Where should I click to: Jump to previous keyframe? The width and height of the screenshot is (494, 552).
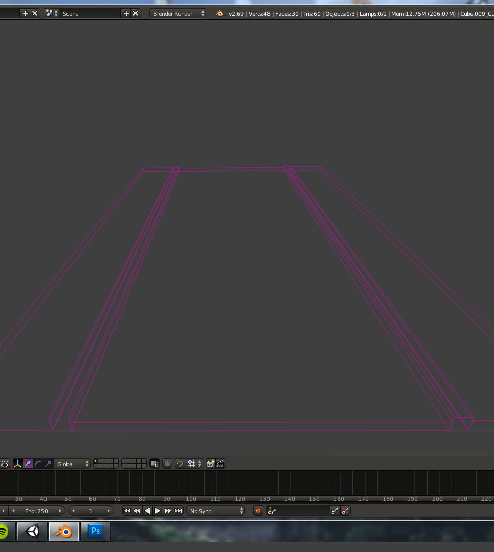pyautogui.click(x=137, y=511)
